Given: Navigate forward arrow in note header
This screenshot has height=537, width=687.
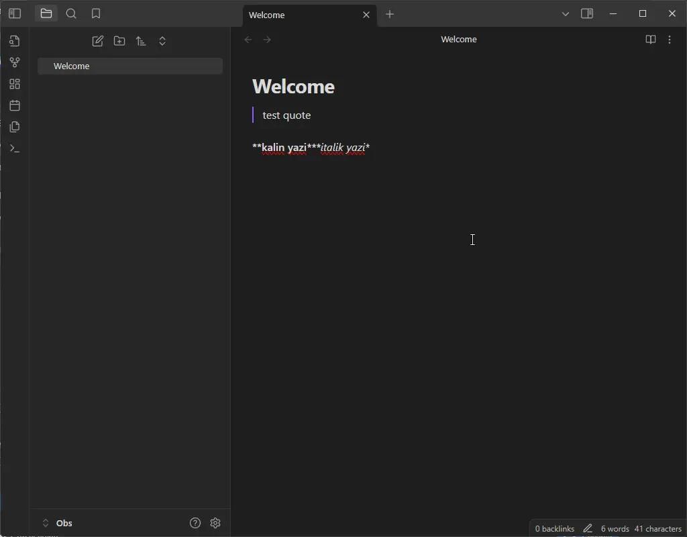Looking at the screenshot, I should pos(267,40).
